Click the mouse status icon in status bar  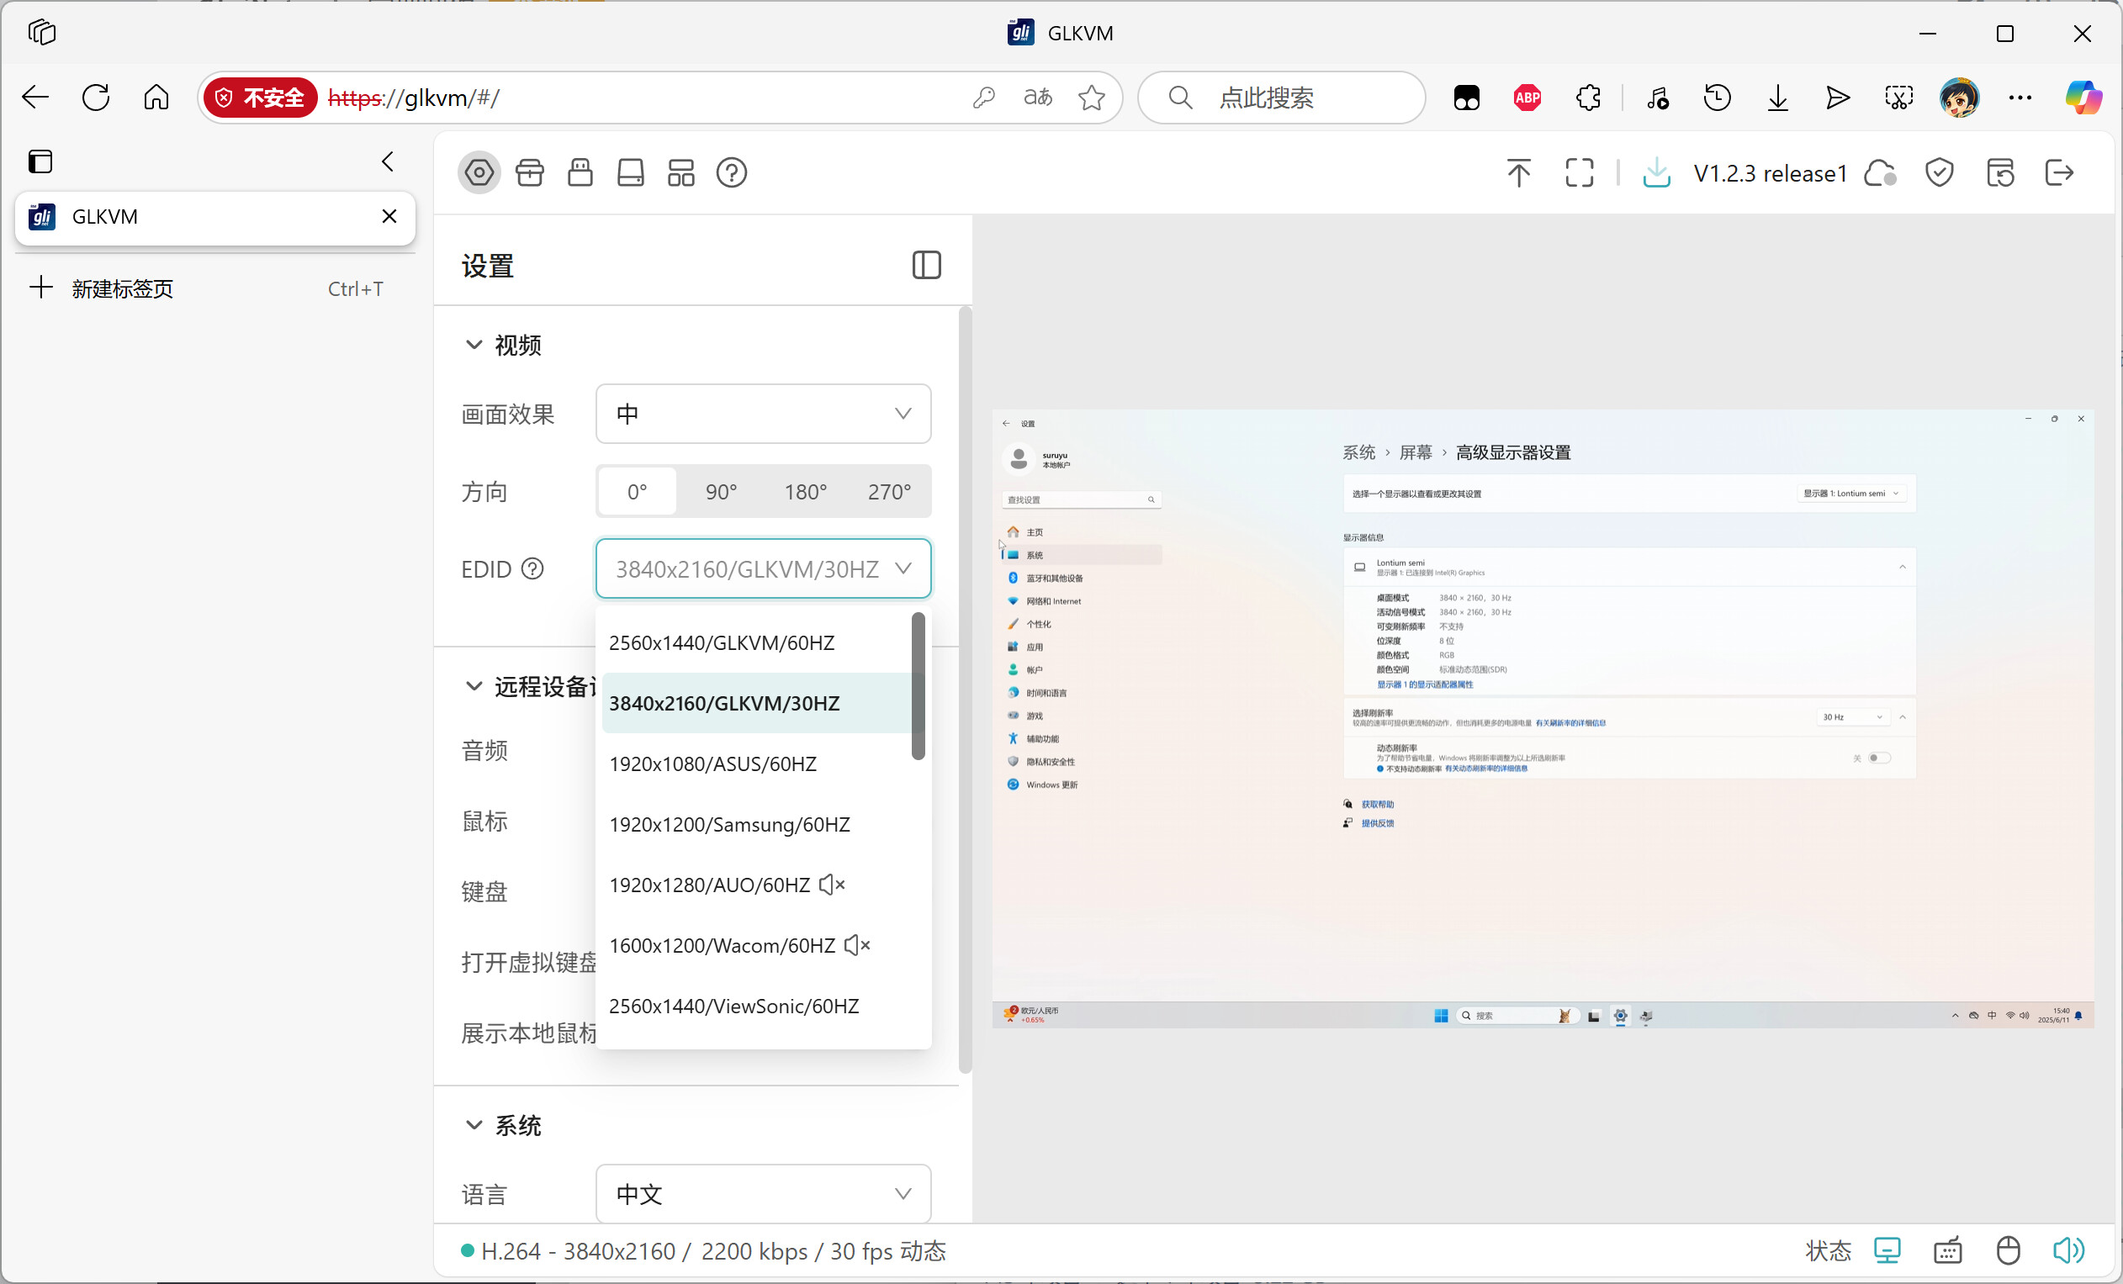pyautogui.click(x=2008, y=1250)
